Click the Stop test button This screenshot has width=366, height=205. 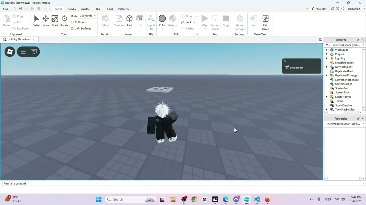click(226, 21)
